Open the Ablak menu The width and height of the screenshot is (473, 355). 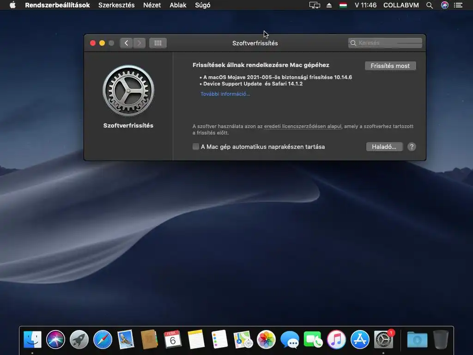click(178, 5)
